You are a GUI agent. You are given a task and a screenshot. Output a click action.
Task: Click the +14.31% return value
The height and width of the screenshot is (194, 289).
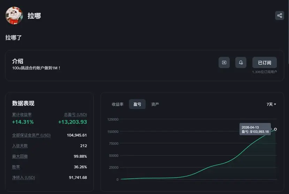pos(23,122)
